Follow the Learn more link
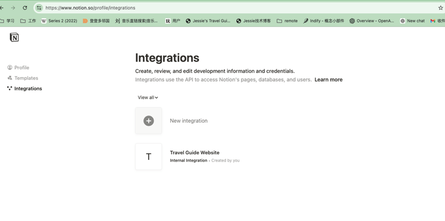445x221 pixels. click(328, 79)
